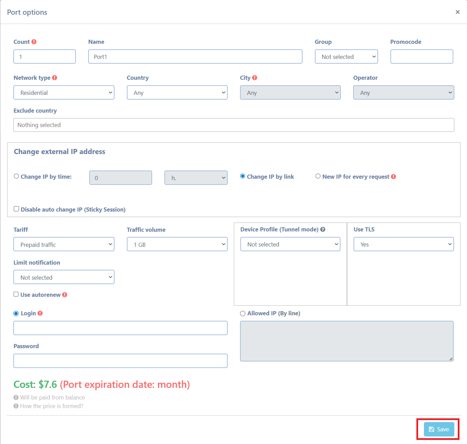Open the How the price is formed link
The width and height of the screenshot is (467, 444).
(x=51, y=406)
